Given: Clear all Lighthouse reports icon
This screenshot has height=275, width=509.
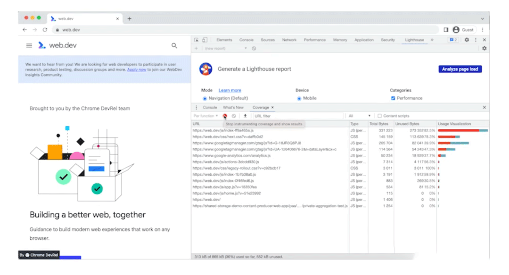Looking at the screenshot, I should 254,49.
